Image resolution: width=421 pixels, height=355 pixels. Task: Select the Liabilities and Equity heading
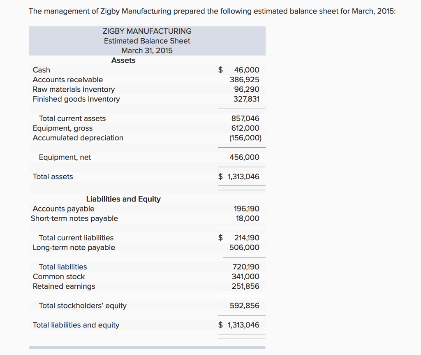(123, 199)
